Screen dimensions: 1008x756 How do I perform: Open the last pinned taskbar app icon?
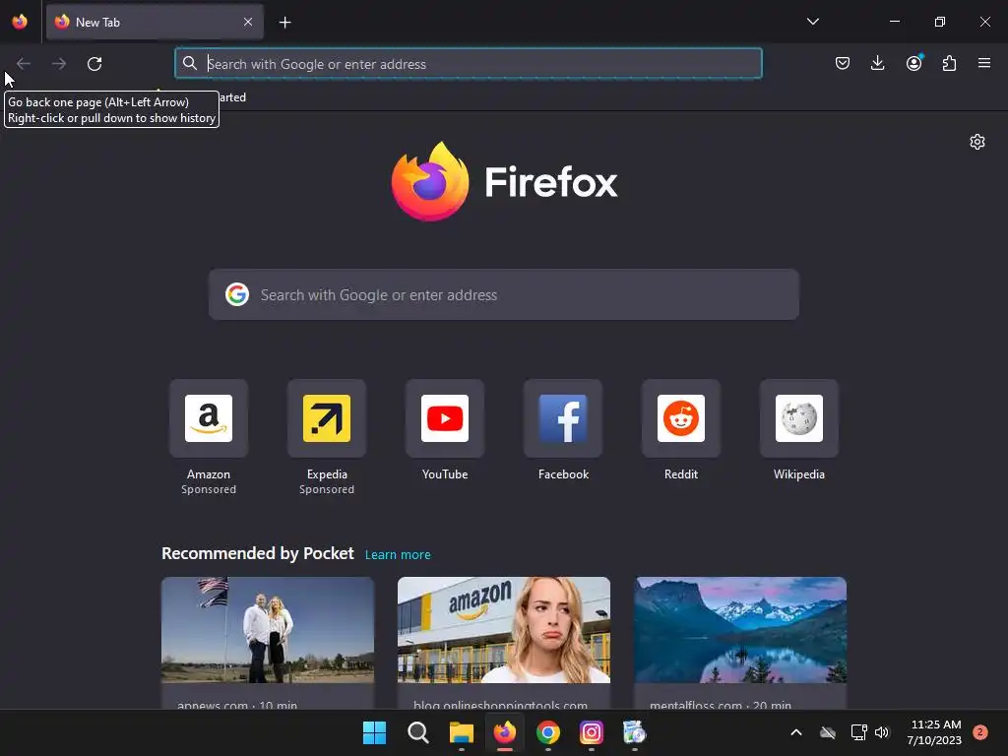[x=635, y=732]
